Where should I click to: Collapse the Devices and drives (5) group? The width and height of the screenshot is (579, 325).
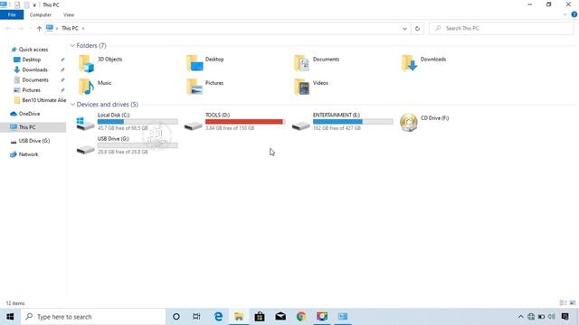pyautogui.click(x=72, y=105)
